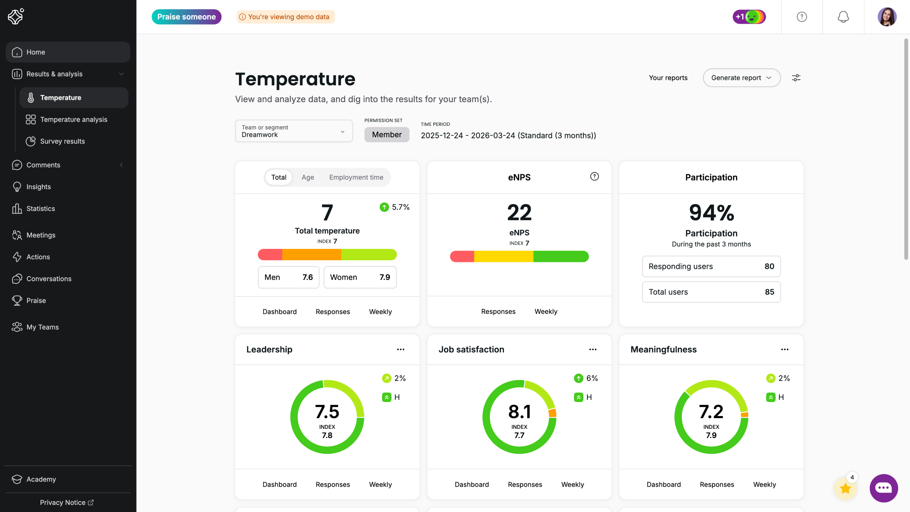
Task: Switch temperature card to Employment time view
Action: 356,177
